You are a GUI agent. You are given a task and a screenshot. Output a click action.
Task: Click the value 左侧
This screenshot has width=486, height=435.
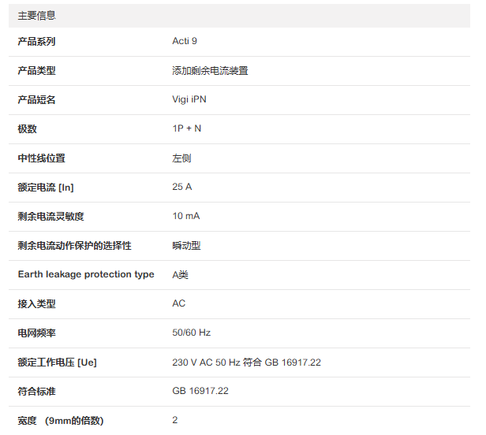coord(181,158)
